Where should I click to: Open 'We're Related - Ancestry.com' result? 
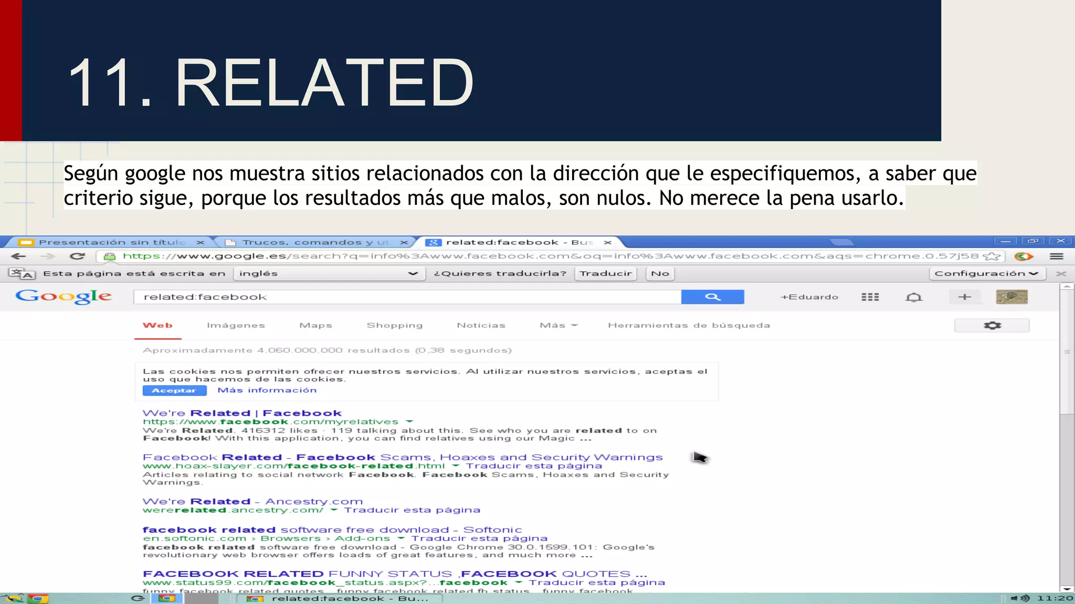click(x=252, y=501)
